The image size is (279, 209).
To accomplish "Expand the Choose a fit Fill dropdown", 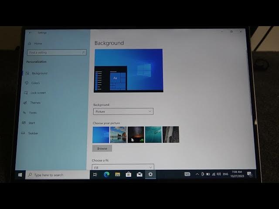I will (123, 167).
